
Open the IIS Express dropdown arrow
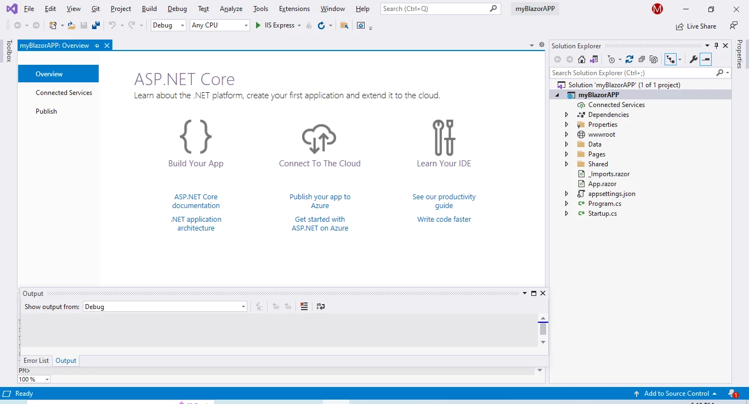tap(299, 25)
